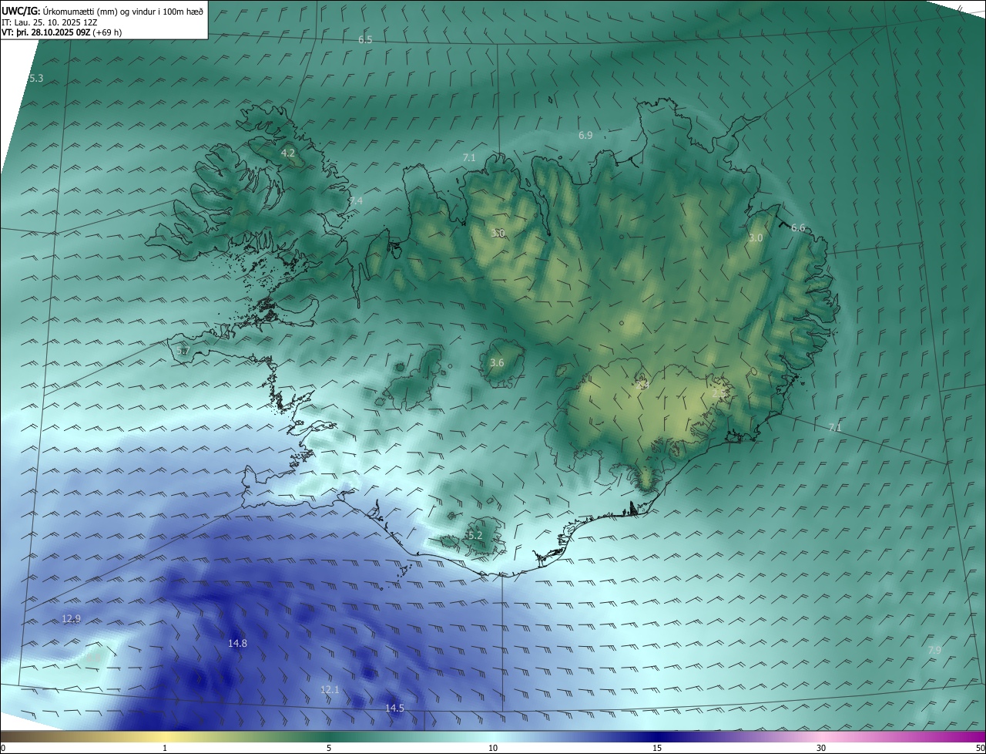
Task: Click the 3.6 value label on the map
Action: click(x=497, y=363)
